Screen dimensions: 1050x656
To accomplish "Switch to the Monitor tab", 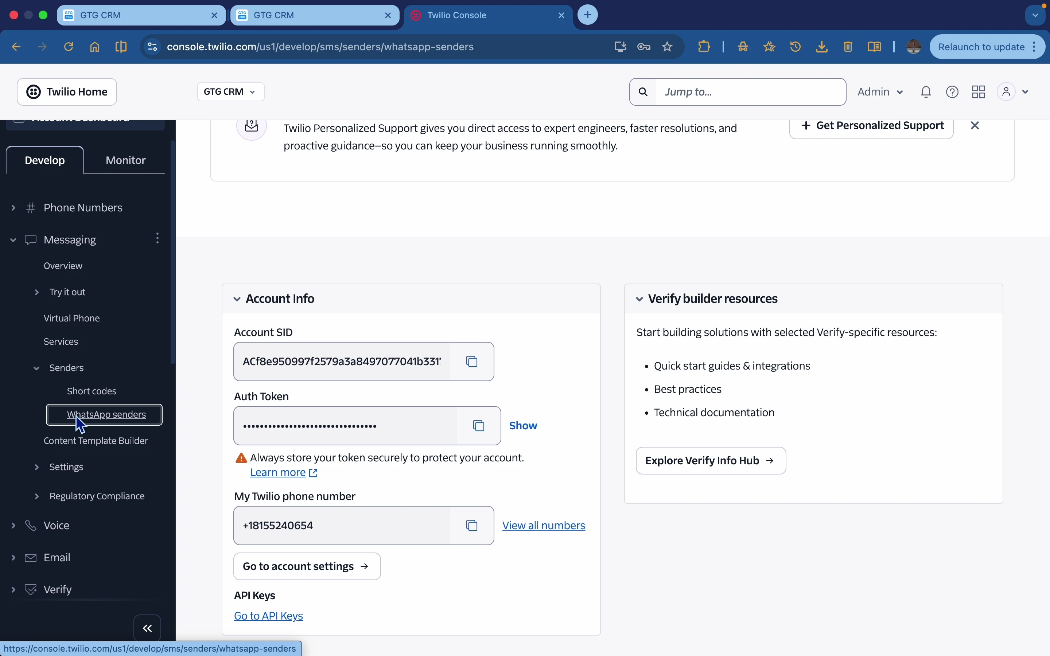I will pos(126,160).
